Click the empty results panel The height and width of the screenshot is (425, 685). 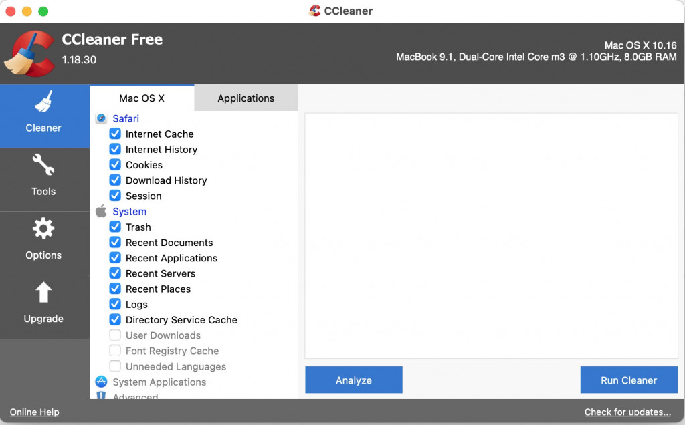coord(491,236)
